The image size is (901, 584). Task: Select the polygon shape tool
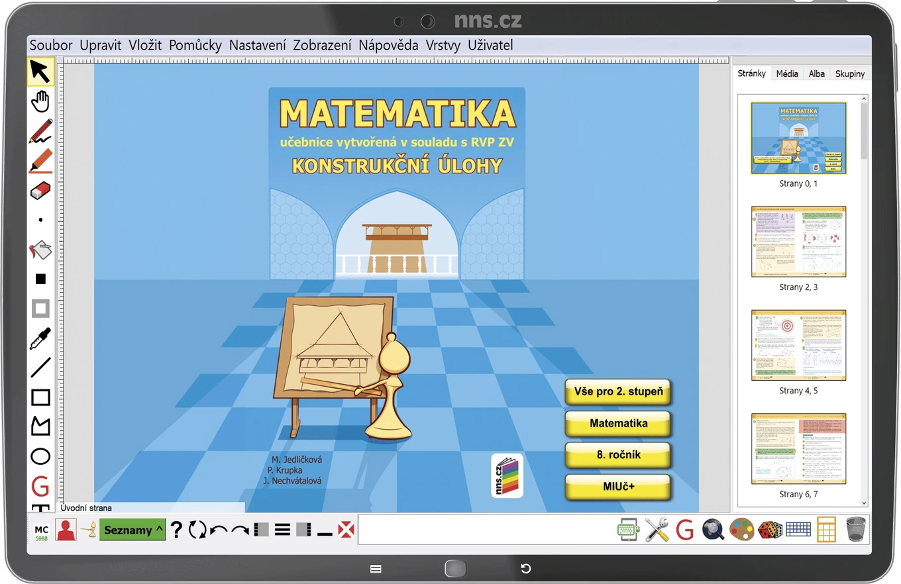(x=40, y=426)
